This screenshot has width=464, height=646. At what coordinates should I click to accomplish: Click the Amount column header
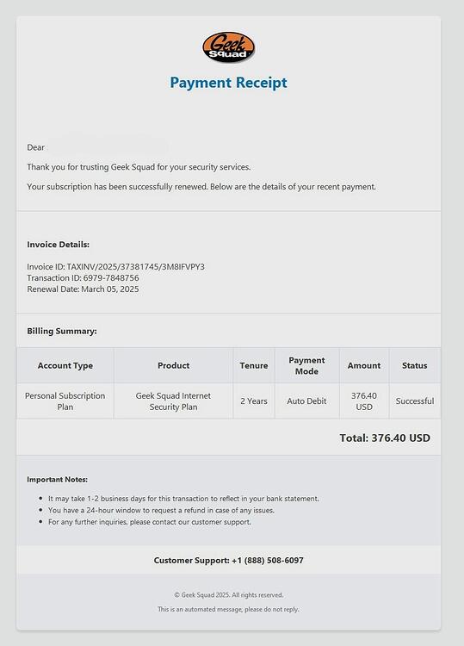click(364, 365)
